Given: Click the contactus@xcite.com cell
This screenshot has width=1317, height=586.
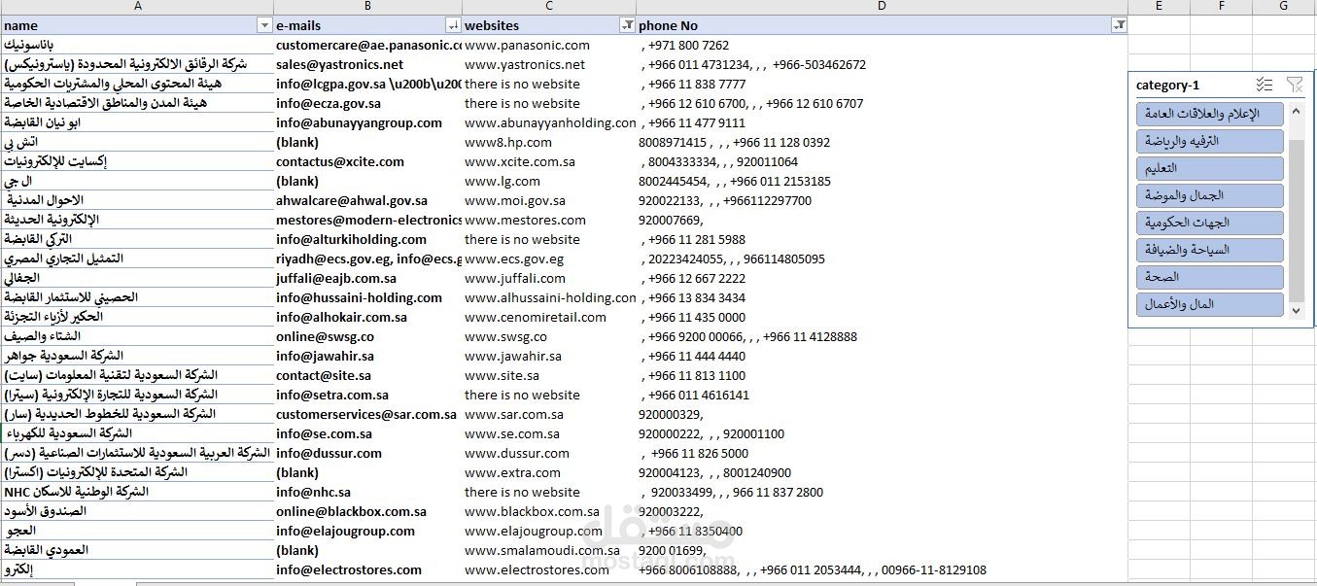Looking at the screenshot, I should click(x=367, y=161).
